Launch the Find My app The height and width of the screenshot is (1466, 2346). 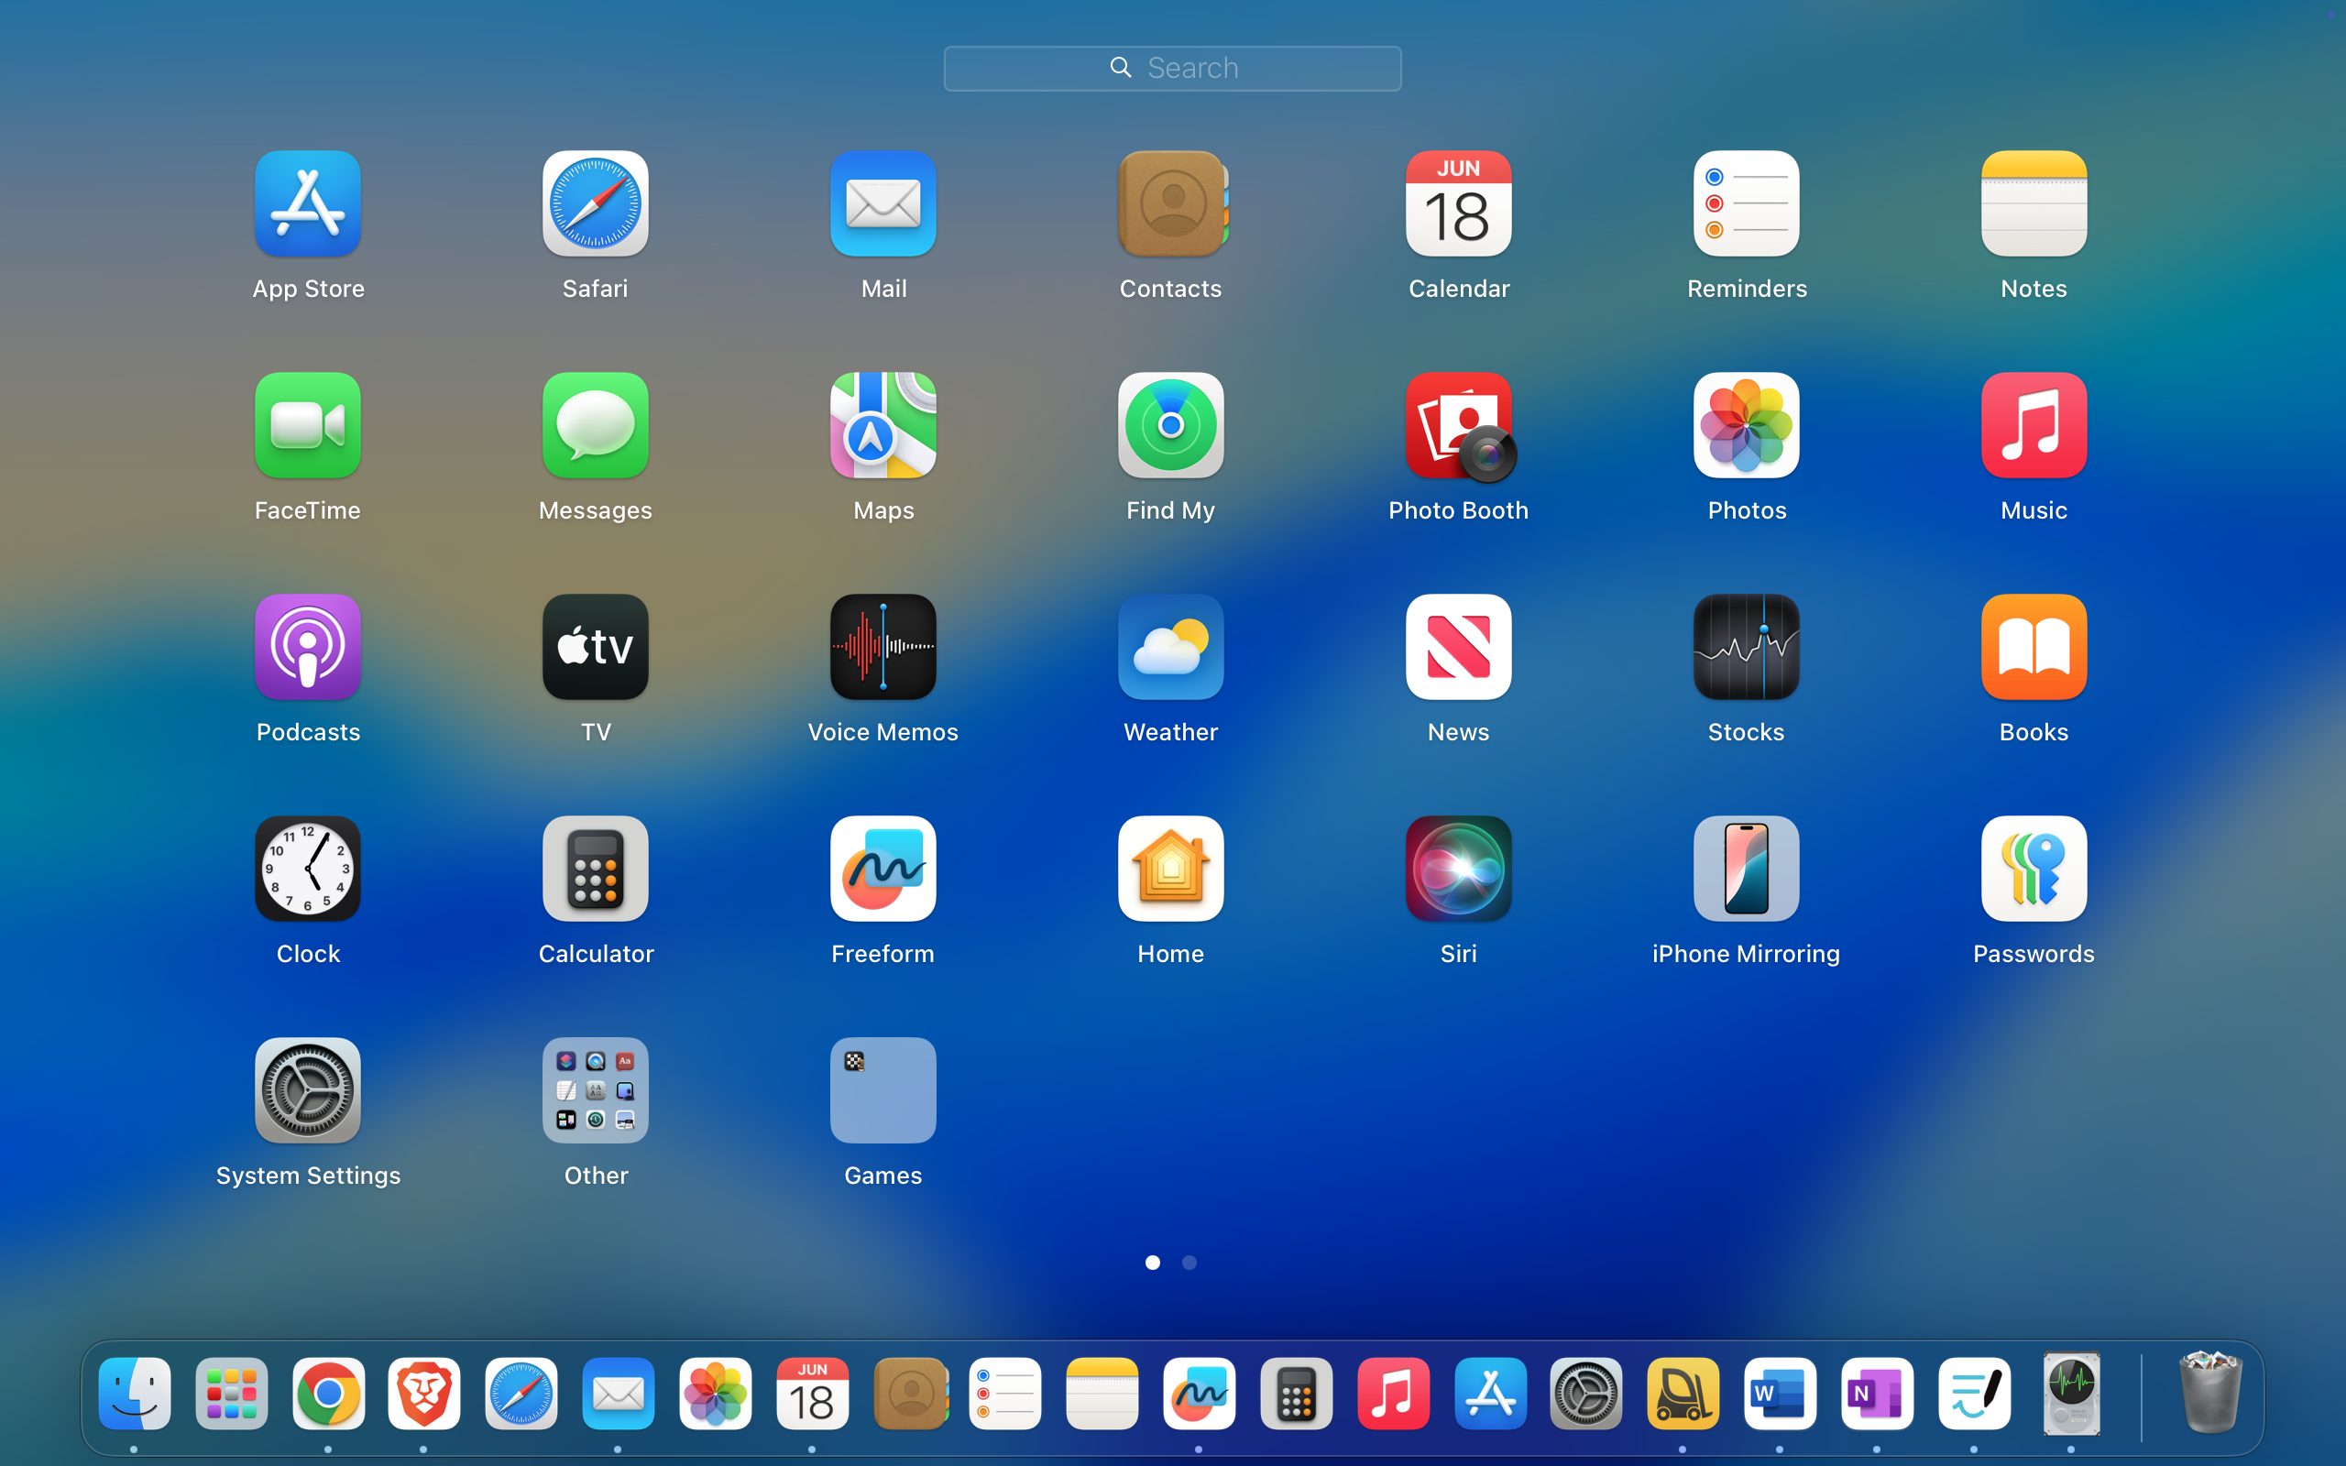1170,426
